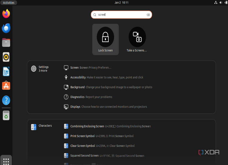Viewport: 228px width, 165px height.
Task: Open volume icon in top bar
Action: point(221,2)
